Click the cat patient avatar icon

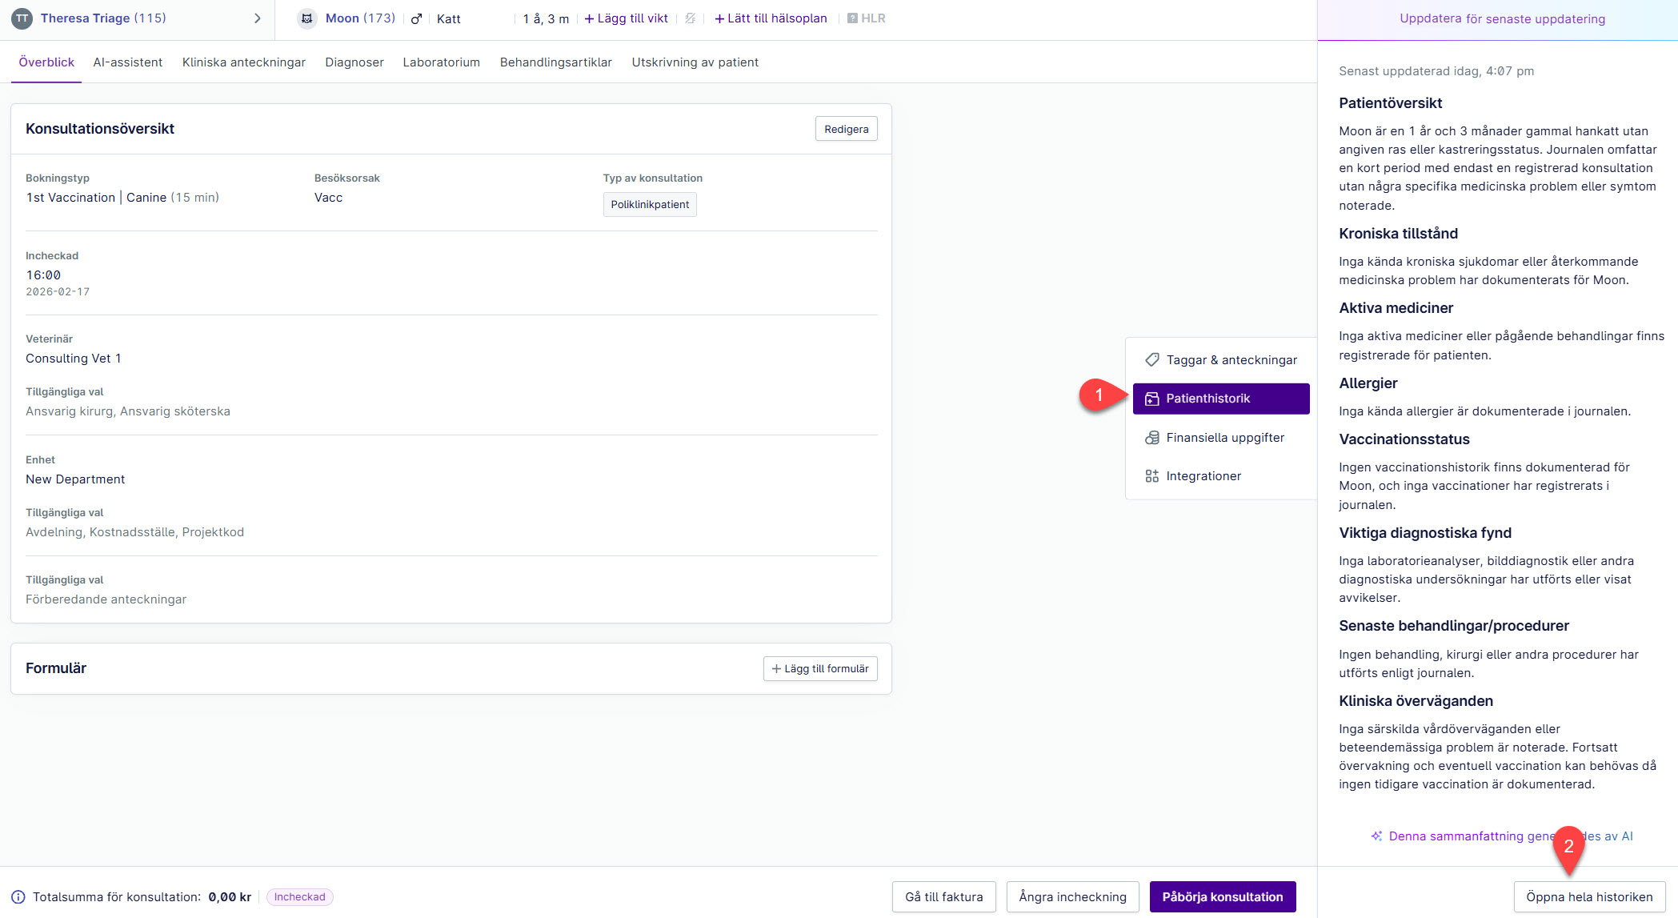click(x=306, y=18)
